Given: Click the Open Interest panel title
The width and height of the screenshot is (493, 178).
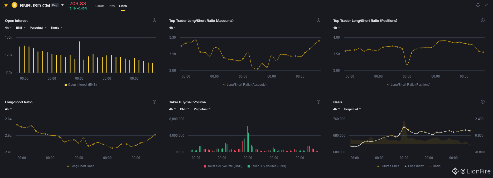Looking at the screenshot, I should [x=16, y=21].
